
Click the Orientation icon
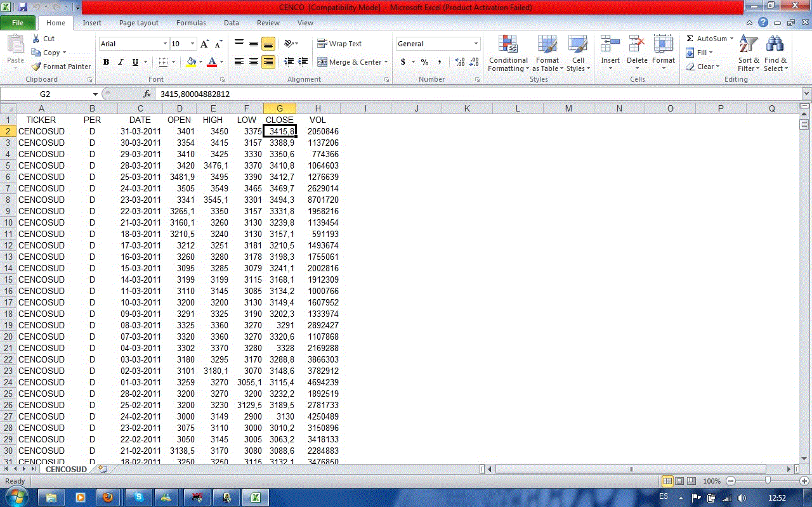point(289,44)
